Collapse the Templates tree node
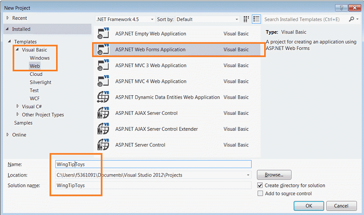Image resolution: width=364 pixels, height=215 pixels. coord(9,41)
